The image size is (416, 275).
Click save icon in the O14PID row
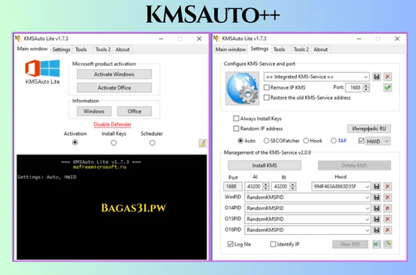[376, 209]
